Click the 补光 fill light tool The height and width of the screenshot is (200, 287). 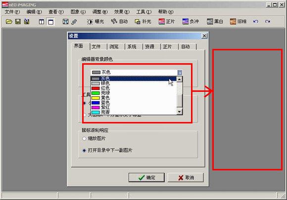point(143,22)
